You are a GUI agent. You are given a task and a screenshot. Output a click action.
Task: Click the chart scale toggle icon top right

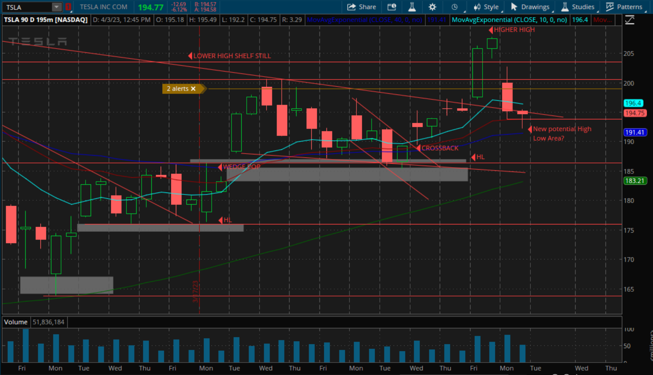coord(630,20)
